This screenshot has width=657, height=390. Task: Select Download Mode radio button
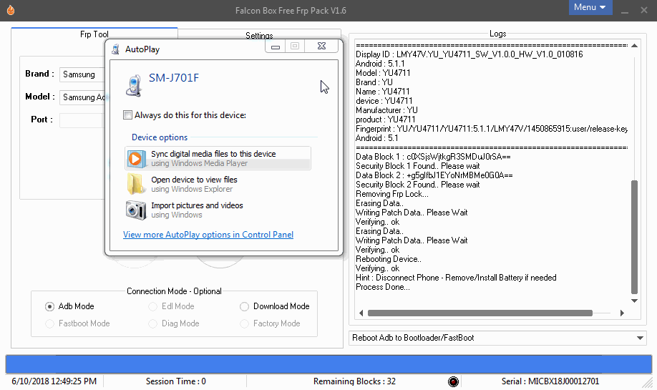pos(244,307)
